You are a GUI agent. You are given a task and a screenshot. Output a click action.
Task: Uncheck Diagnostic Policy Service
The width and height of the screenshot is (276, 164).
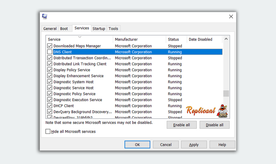[x=50, y=94]
